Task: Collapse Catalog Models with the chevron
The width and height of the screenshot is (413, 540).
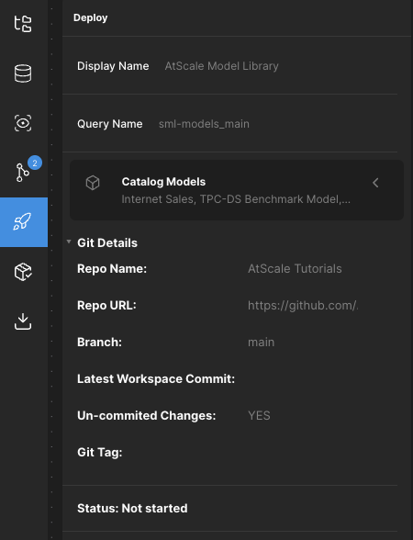Action: tap(375, 183)
